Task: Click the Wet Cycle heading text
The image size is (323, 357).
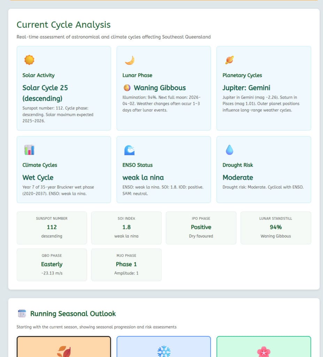Action: 38,177
